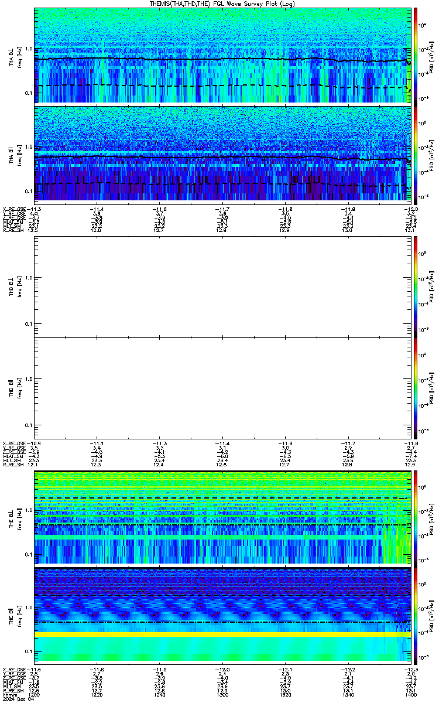Click the 'THD B∥ freq [Hz]' axis label
The width and height of the screenshot is (439, 703).
click(15, 387)
